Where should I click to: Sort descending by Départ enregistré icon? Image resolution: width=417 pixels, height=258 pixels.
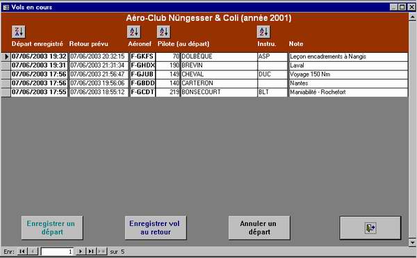[x=19, y=32]
